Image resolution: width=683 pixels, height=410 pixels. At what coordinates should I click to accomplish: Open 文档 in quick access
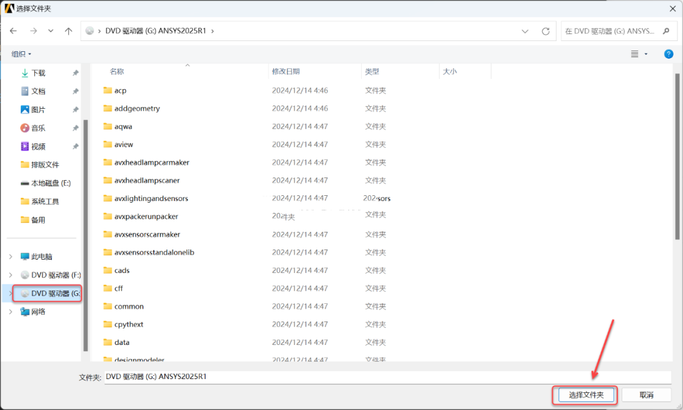click(39, 91)
